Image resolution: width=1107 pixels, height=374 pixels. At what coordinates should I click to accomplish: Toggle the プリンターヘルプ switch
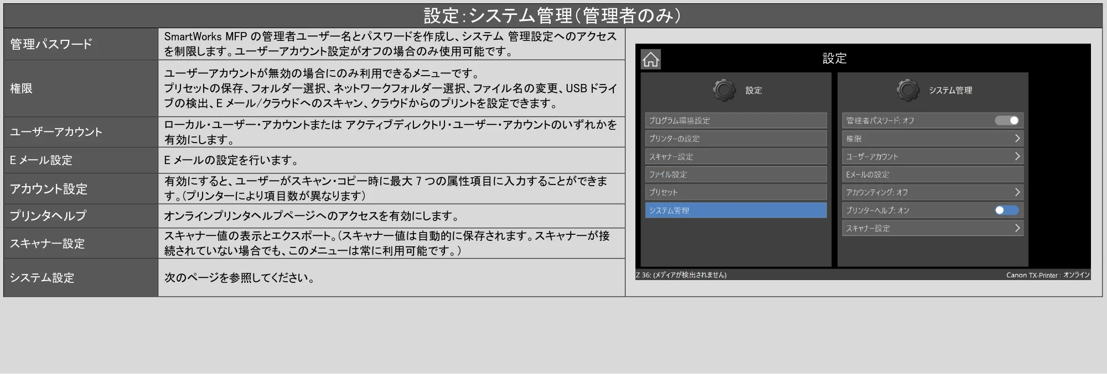click(1007, 210)
